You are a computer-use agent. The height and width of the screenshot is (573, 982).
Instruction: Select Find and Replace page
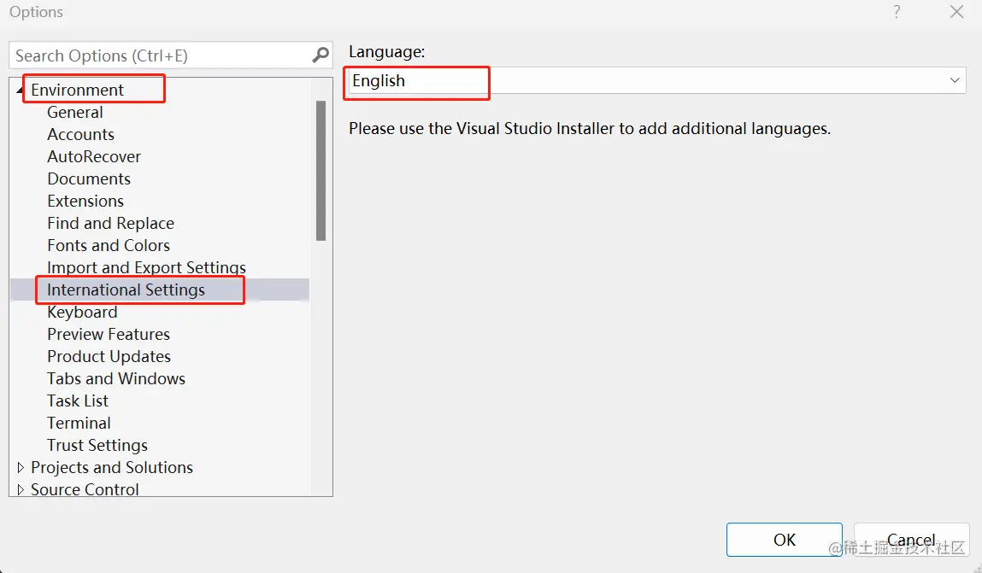111,224
